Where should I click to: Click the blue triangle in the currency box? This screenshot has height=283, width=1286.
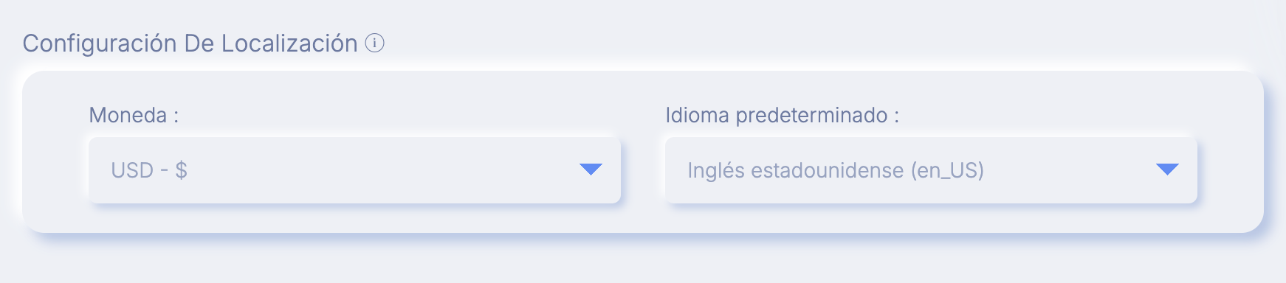591,170
